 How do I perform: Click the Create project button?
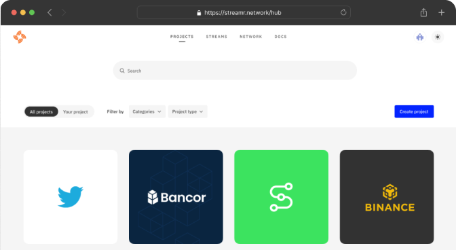coord(414,111)
